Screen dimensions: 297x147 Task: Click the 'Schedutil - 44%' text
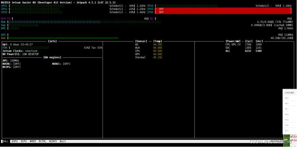click(x=122, y=6)
